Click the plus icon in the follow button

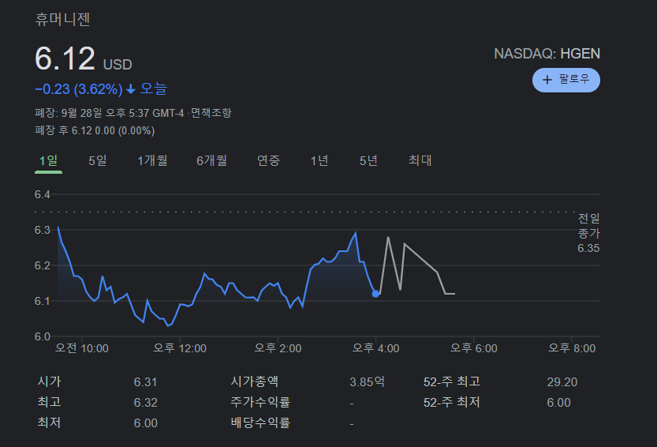(x=547, y=80)
